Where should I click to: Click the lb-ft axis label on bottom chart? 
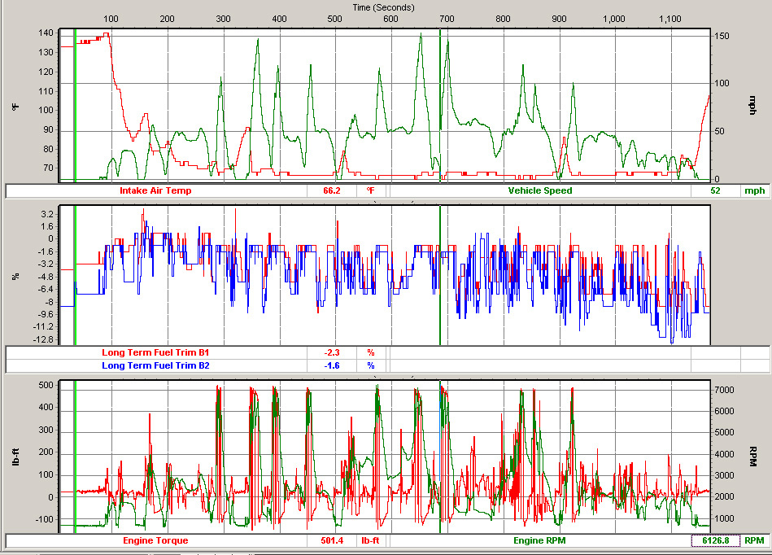coord(15,456)
